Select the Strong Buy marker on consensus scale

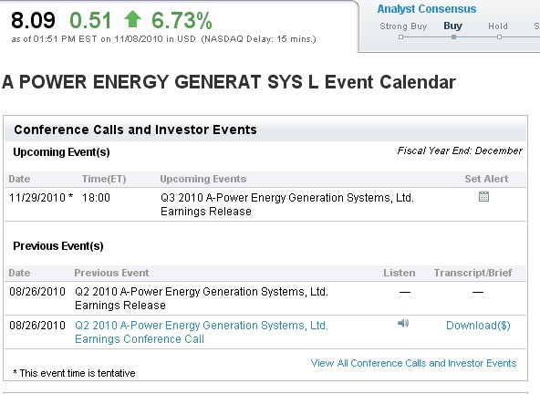(x=400, y=36)
